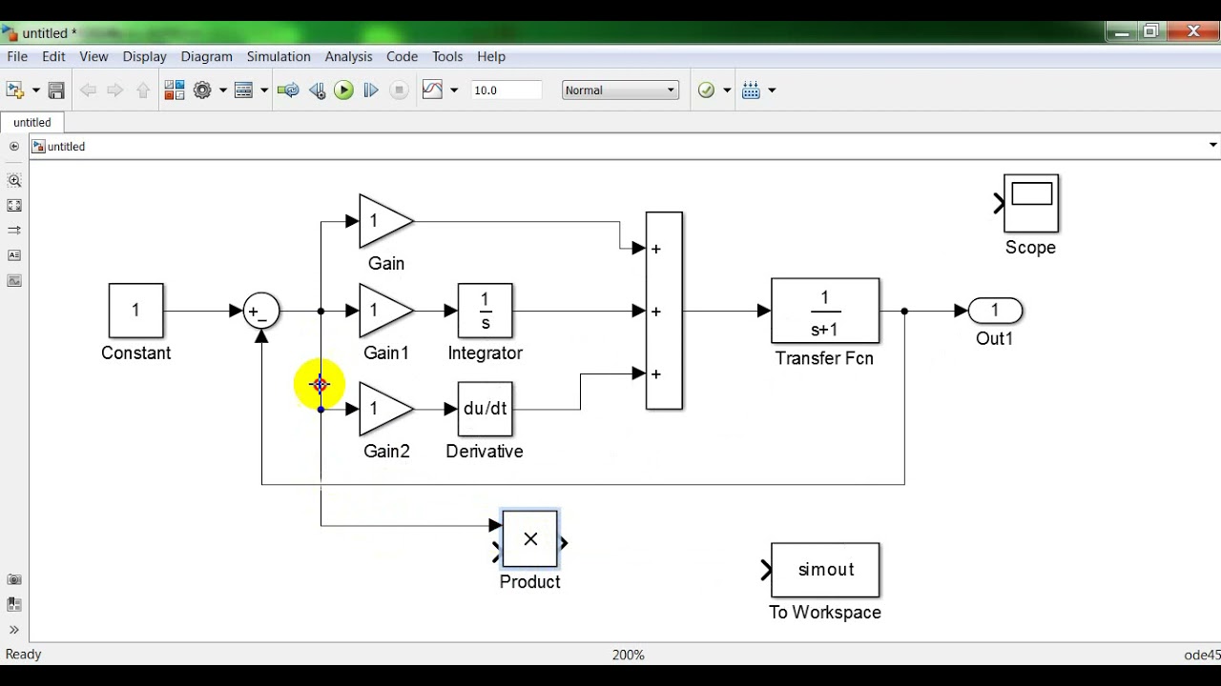
Task: Click the Up to Parent arrow
Action: (143, 91)
